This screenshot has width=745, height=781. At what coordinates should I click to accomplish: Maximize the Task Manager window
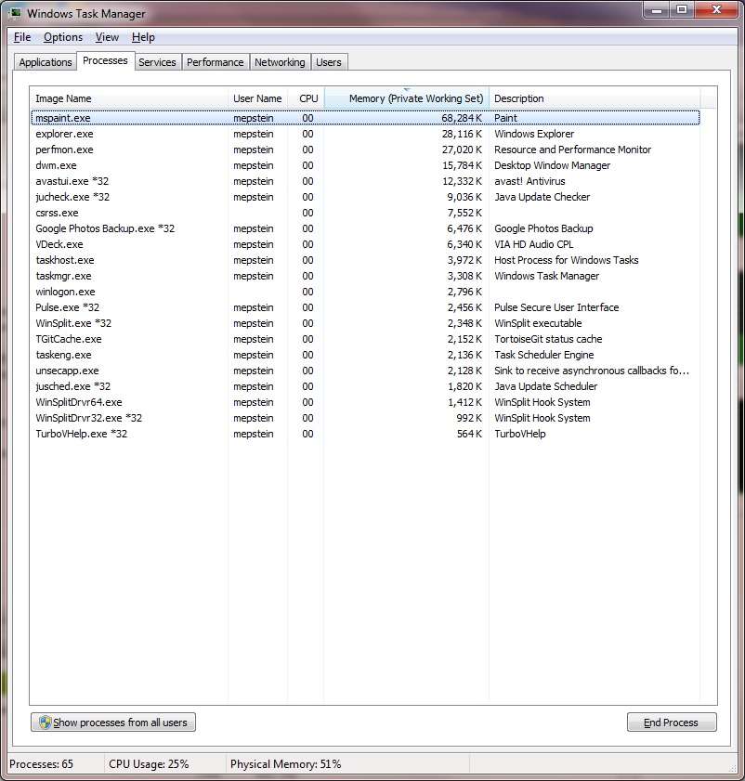click(x=682, y=10)
